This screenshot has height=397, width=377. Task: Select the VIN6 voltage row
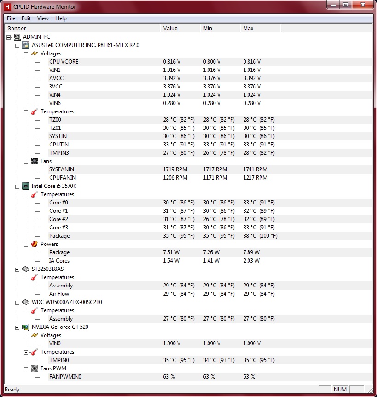210,103
